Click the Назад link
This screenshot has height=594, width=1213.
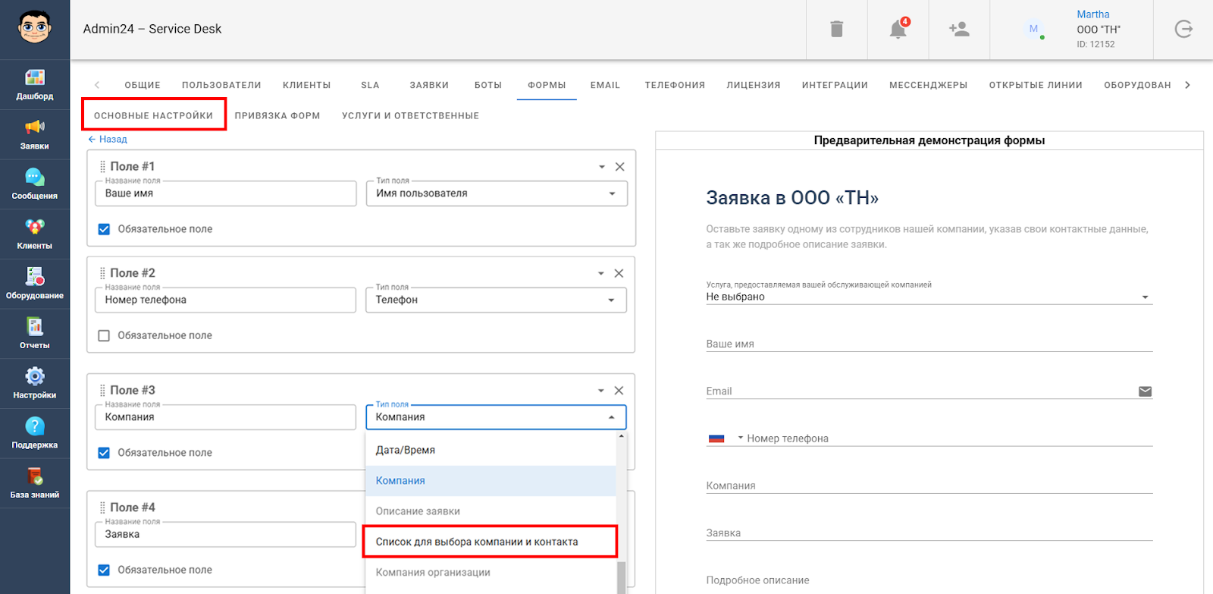click(x=108, y=140)
